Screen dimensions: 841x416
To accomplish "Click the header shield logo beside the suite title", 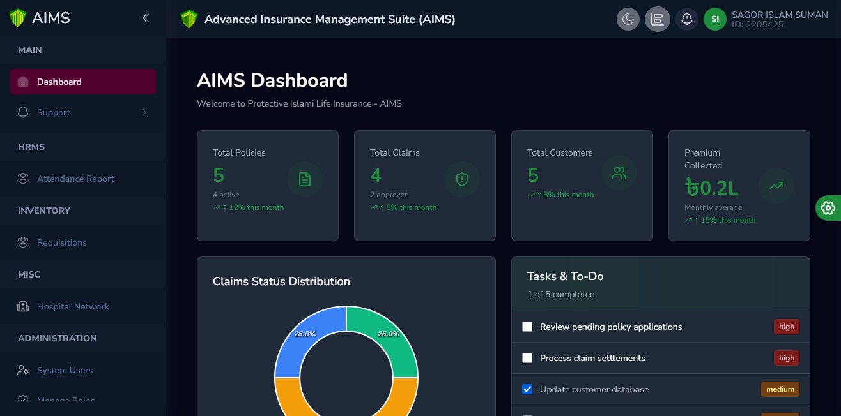I will (x=189, y=19).
